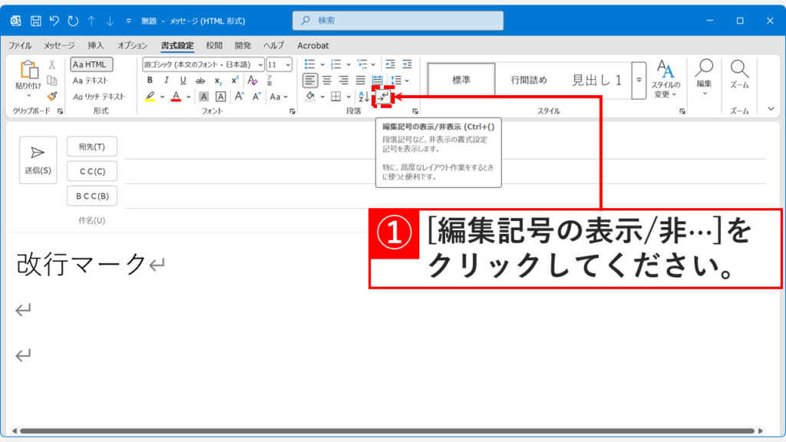Apply bold formatting to text
The width and height of the screenshot is (786, 442).
point(150,79)
